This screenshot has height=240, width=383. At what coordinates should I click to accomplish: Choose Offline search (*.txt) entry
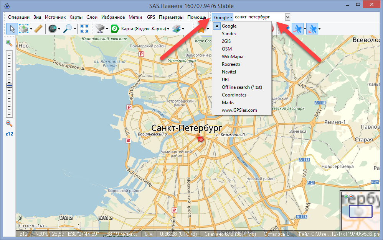point(241,87)
